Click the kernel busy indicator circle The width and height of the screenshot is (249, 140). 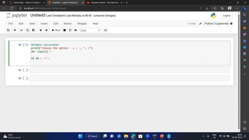coord(231,23)
